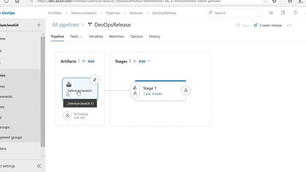Click the Schedule not set label

[81, 116]
